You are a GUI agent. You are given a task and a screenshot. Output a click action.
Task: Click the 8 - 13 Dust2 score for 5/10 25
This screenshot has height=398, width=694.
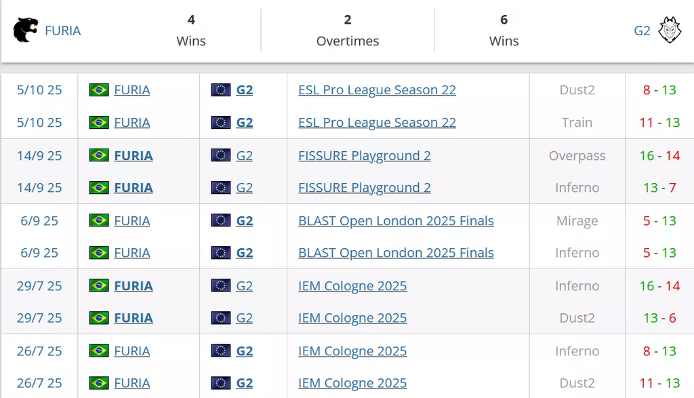[659, 90]
